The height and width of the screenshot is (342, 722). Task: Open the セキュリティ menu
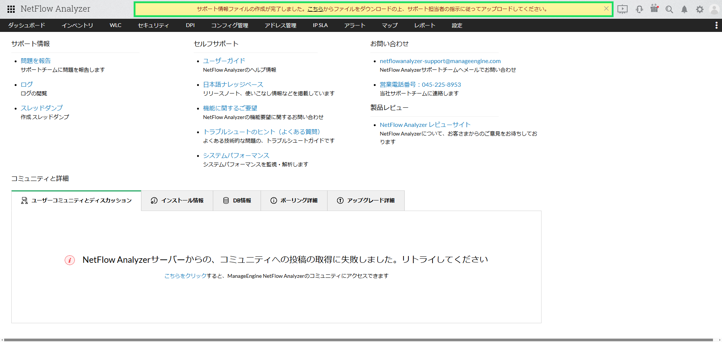point(153,25)
